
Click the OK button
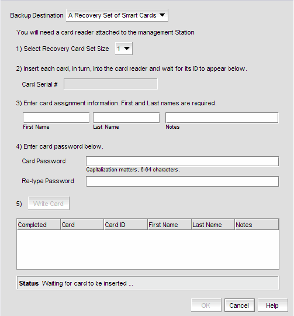206,305
